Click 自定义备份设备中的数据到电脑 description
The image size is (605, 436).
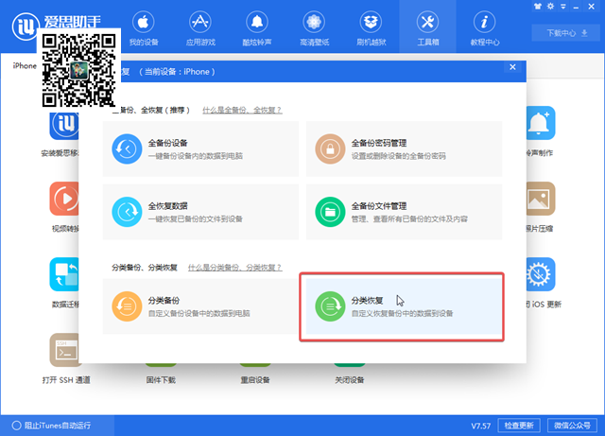coord(199,313)
